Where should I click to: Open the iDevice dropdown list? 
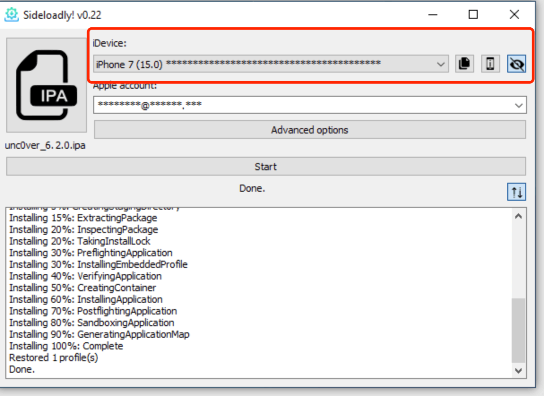271,64
